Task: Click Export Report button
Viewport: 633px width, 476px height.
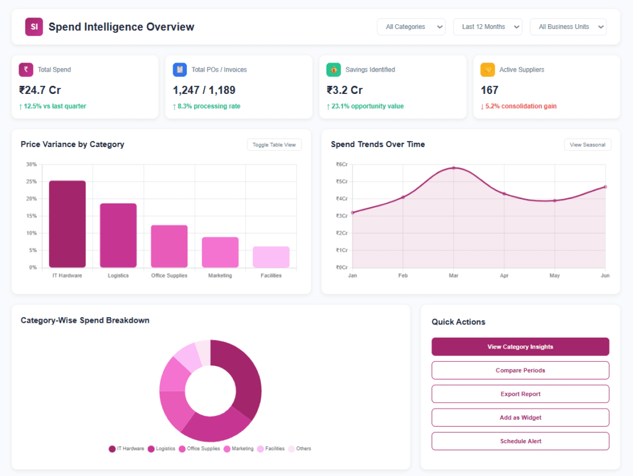Action: pyautogui.click(x=520, y=394)
